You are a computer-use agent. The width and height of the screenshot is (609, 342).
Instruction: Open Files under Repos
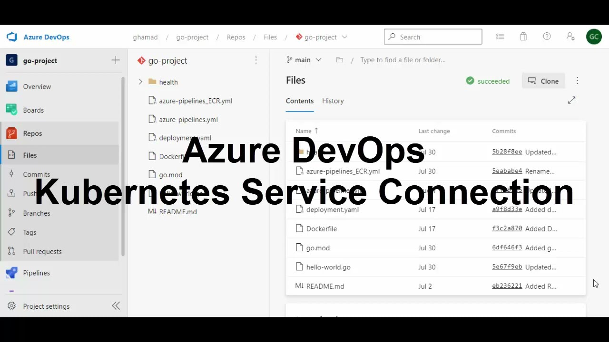(x=29, y=155)
